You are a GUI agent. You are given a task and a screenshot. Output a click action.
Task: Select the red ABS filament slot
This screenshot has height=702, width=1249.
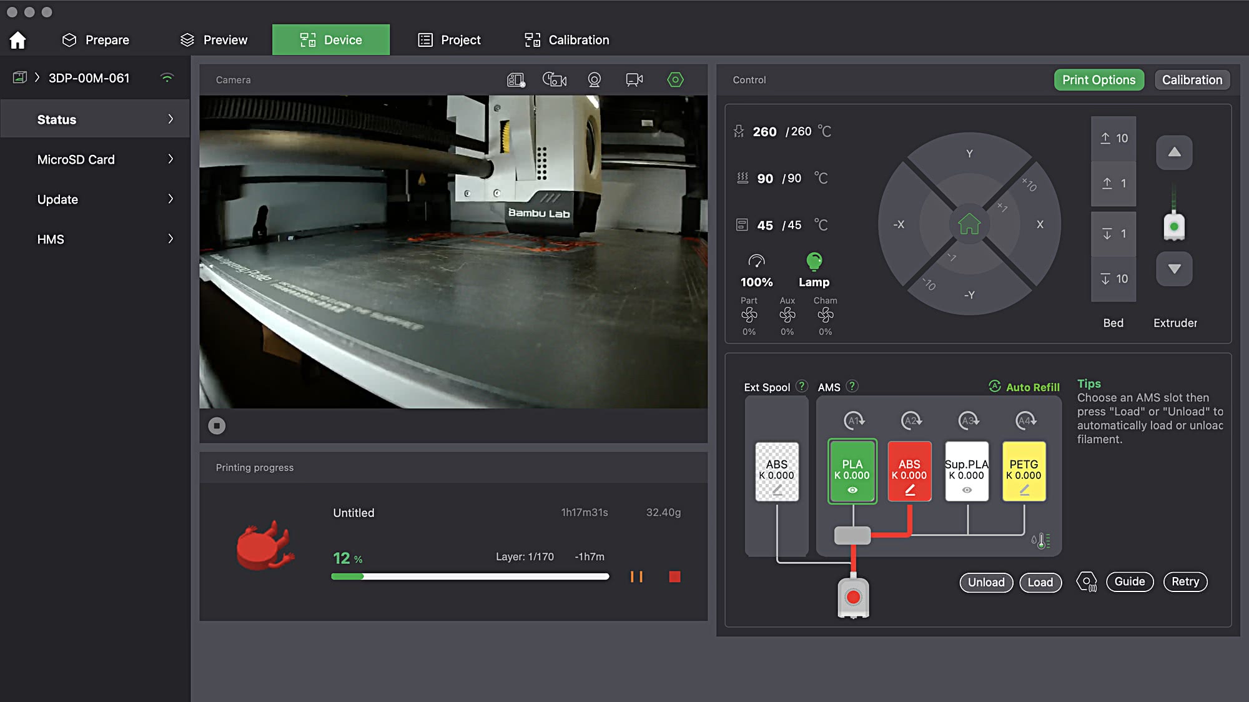[x=909, y=472]
